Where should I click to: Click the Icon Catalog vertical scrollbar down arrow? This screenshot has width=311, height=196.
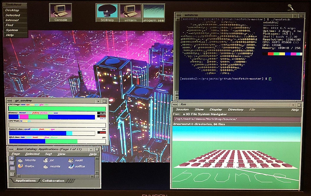[x=97, y=173]
